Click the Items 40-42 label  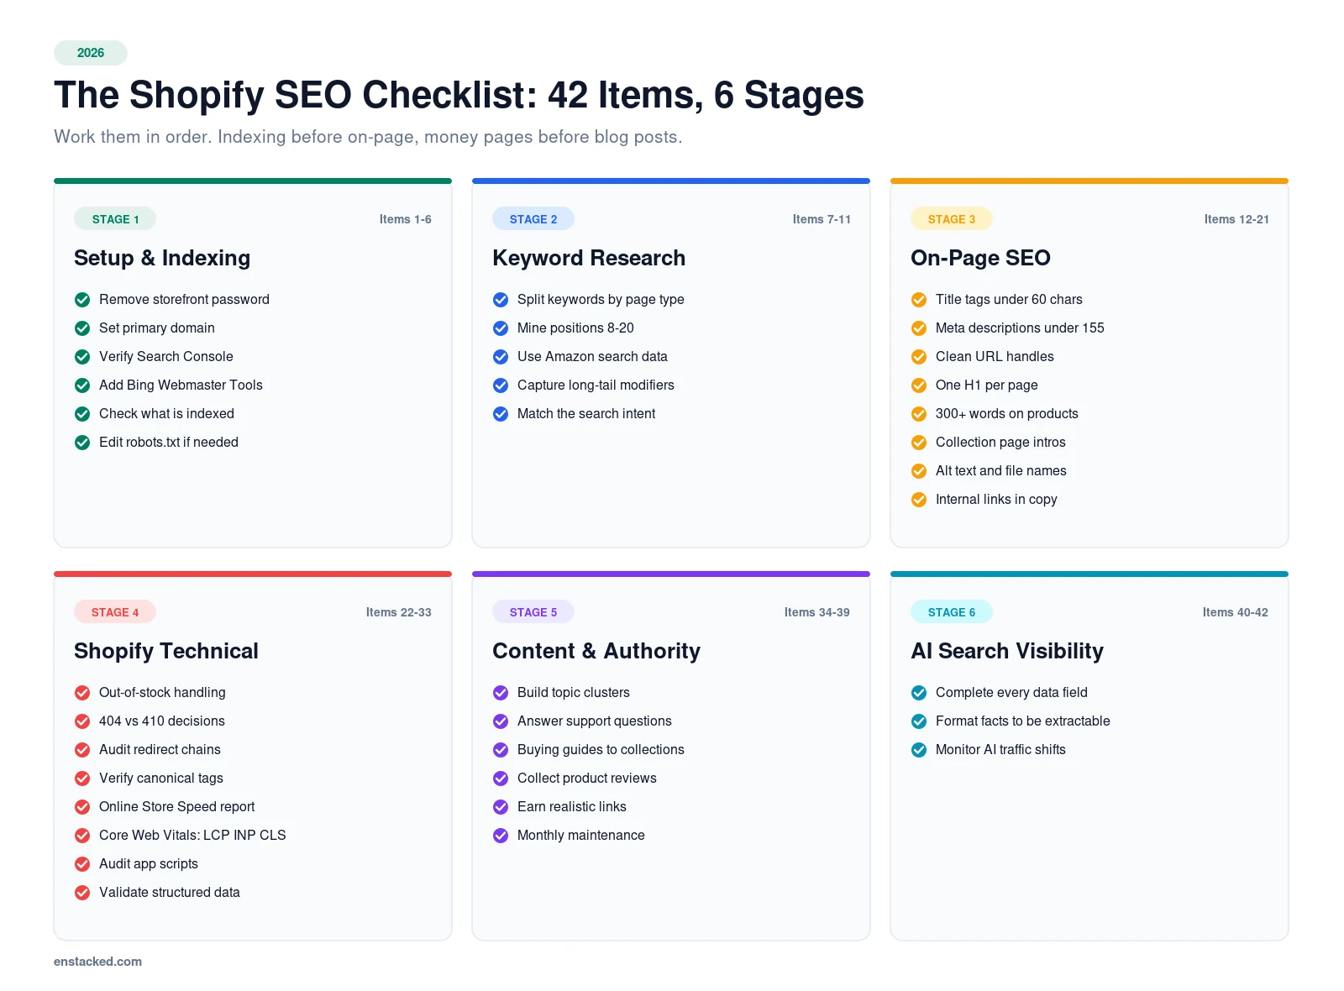[1235, 612]
